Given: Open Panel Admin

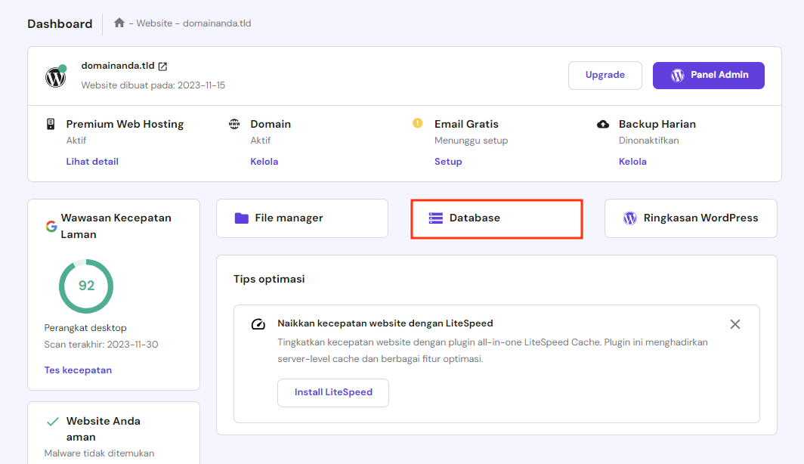Looking at the screenshot, I should [708, 75].
